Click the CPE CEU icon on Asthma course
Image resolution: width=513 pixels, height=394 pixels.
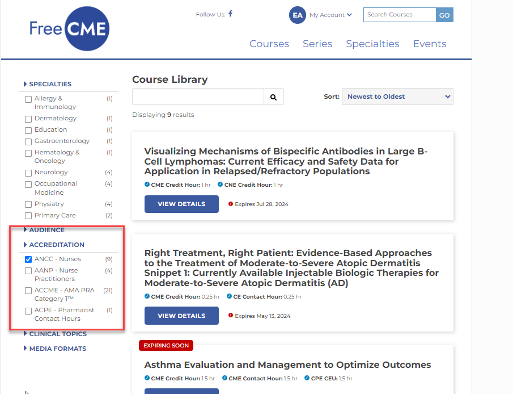pyautogui.click(x=308, y=378)
